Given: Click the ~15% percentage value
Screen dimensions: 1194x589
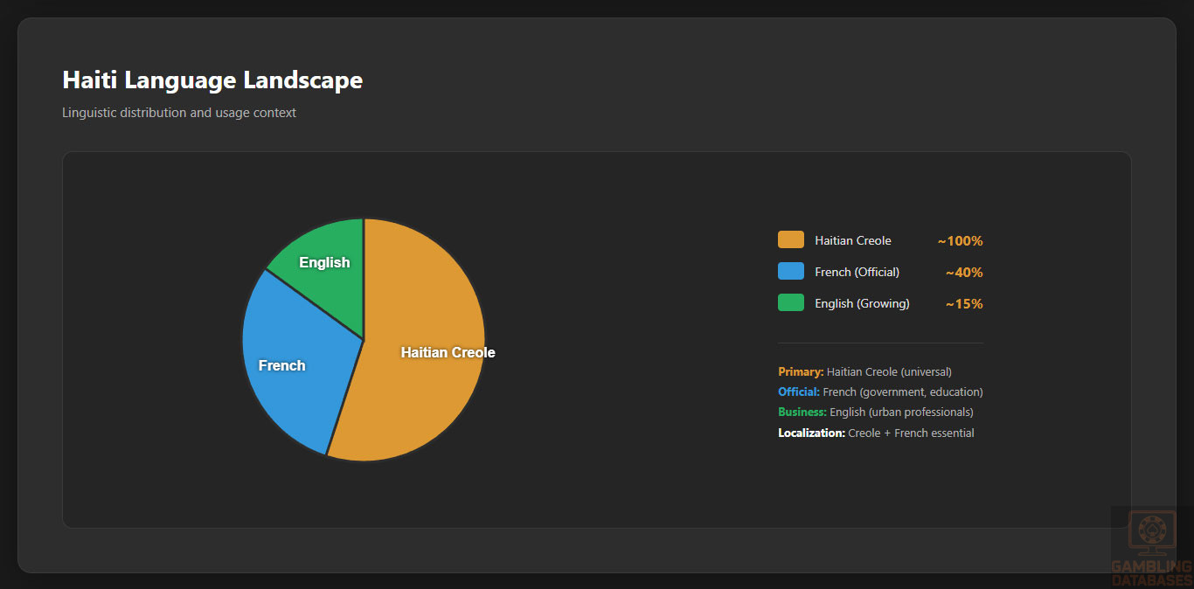Looking at the screenshot, I should click(x=963, y=304).
